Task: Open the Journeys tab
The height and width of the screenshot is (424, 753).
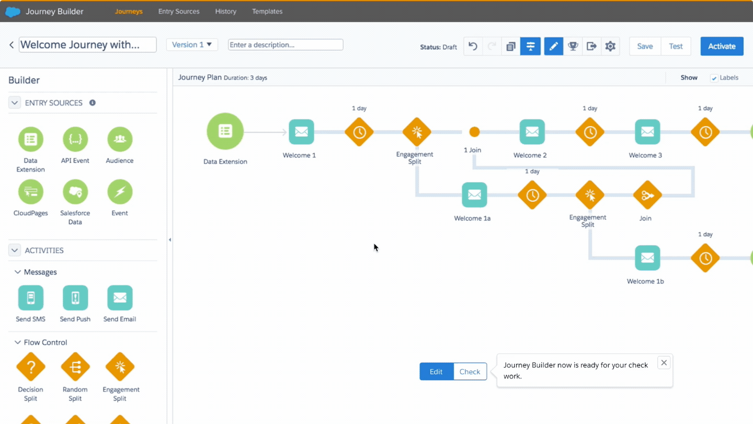Action: 129,12
